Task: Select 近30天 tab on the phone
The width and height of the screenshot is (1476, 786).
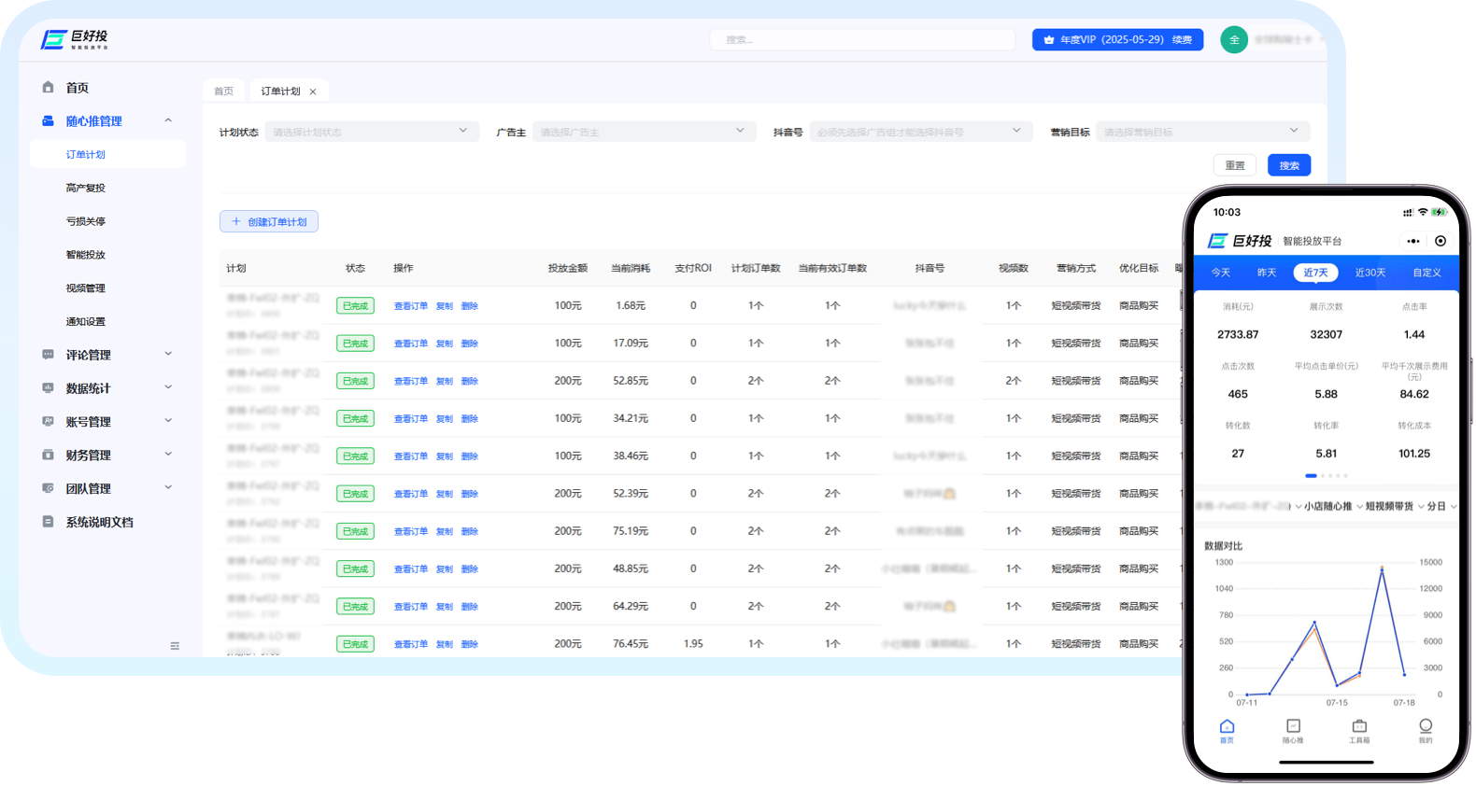Action: tap(1370, 273)
